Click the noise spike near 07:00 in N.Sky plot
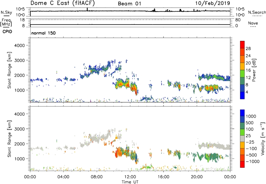266x184 pixels. (87, 9)
